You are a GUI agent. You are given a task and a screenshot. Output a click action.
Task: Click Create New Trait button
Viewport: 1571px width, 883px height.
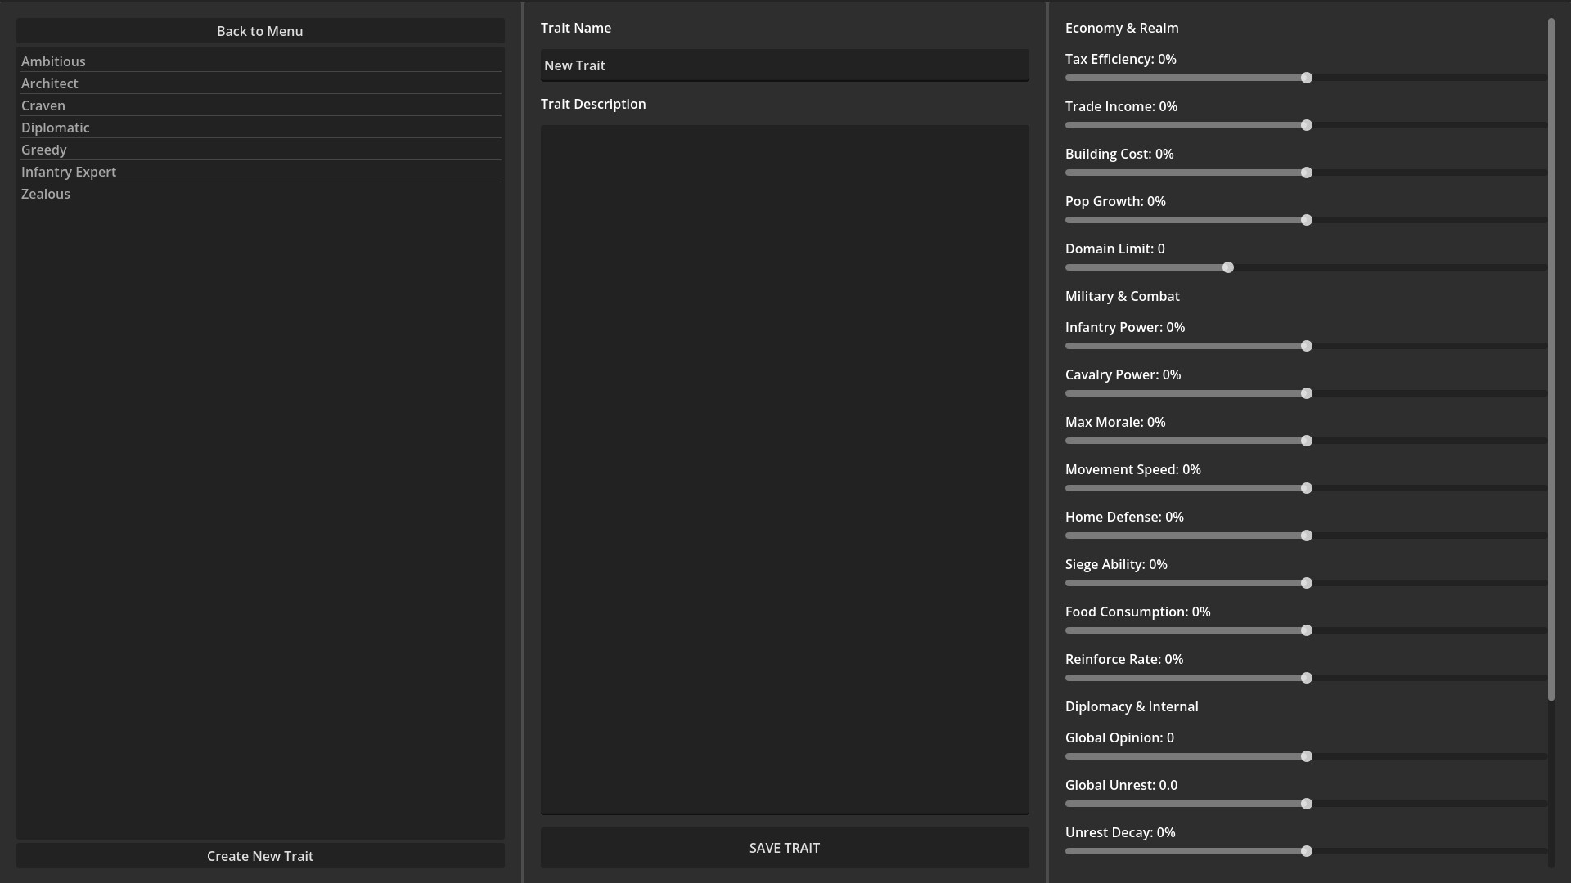point(260,856)
